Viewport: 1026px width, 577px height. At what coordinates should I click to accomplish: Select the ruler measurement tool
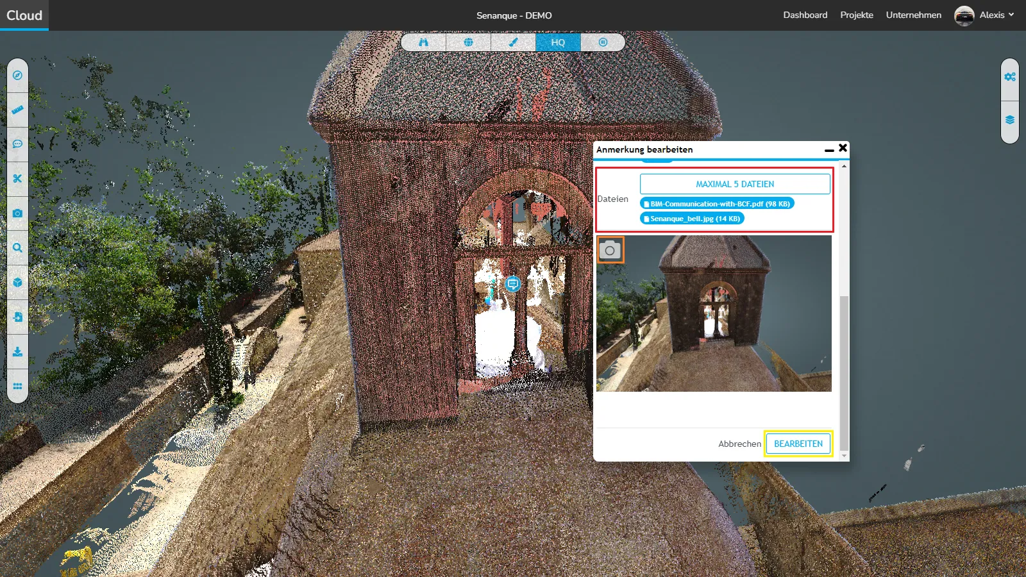point(17,110)
